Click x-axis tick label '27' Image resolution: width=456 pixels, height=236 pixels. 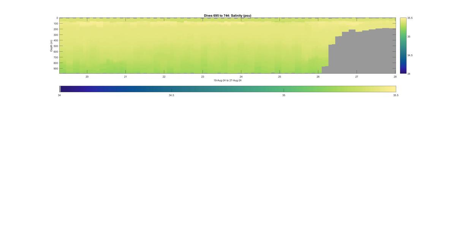[356, 77]
